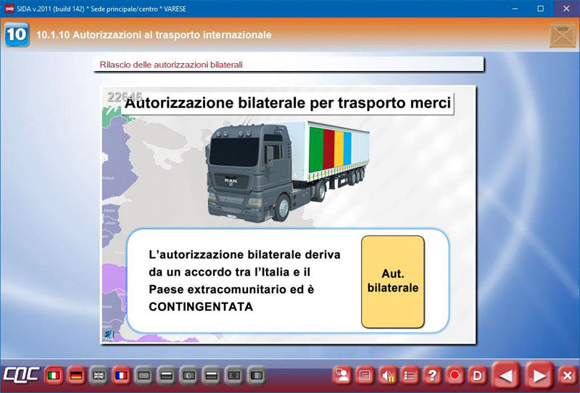Click the wooden crate icon top right
Image resolution: width=580 pixels, height=393 pixels.
[562, 34]
